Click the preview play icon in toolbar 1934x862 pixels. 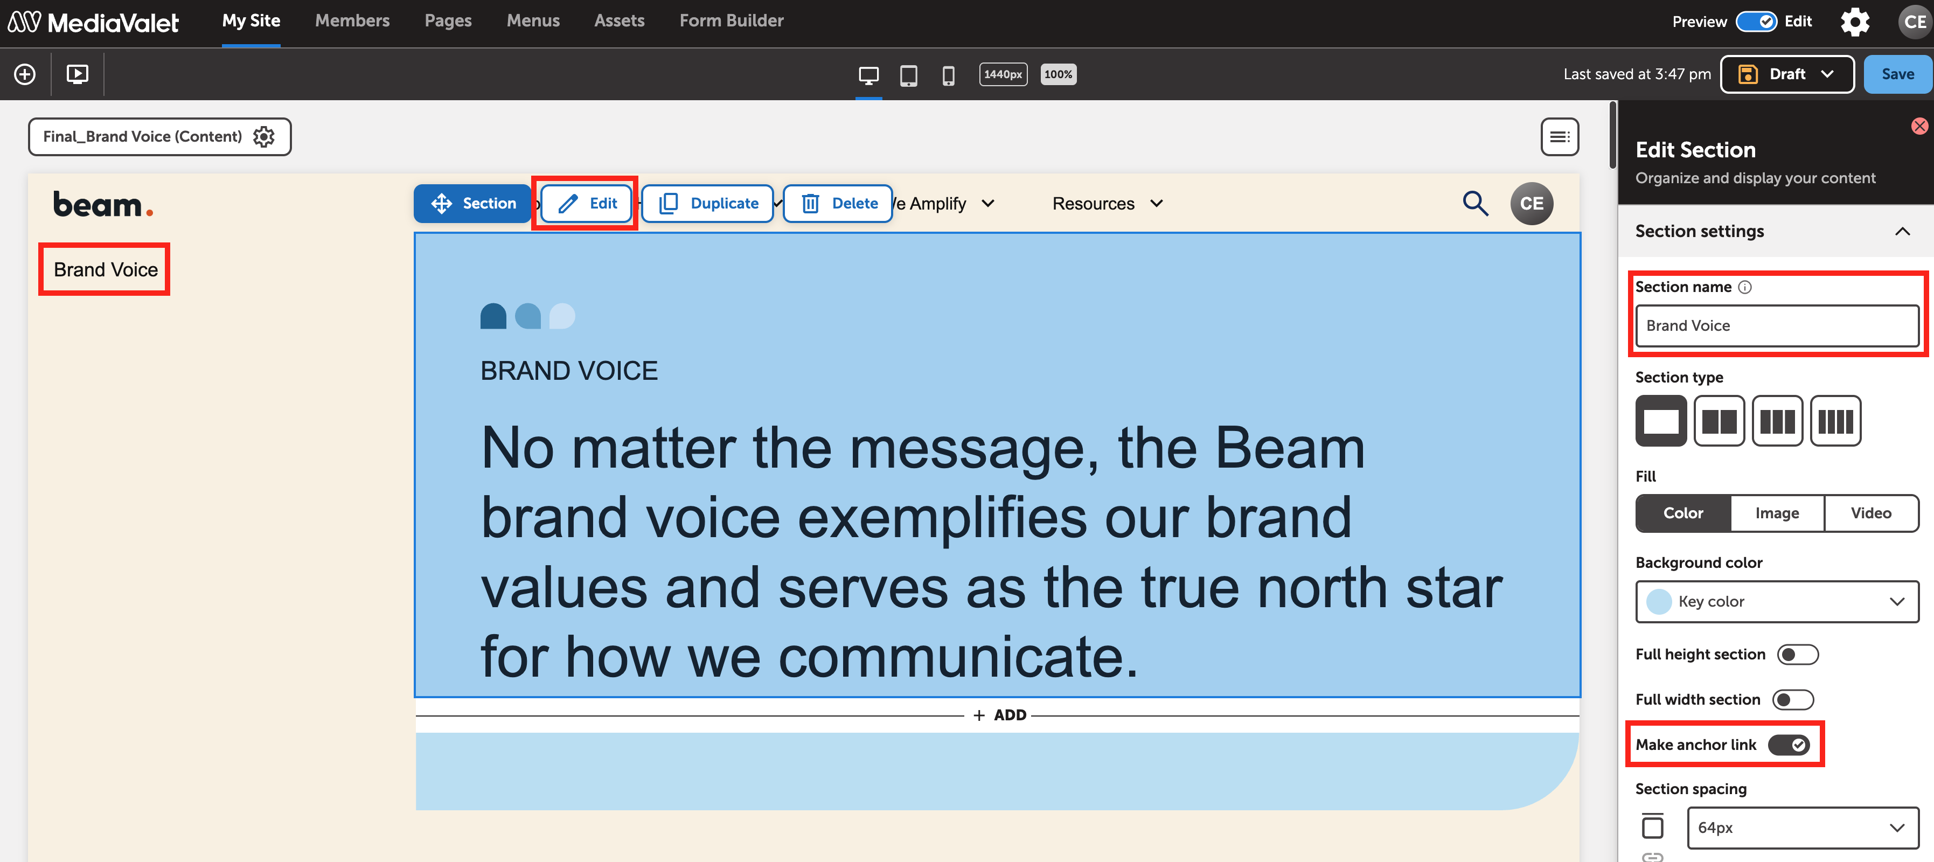(x=78, y=74)
